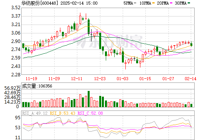Image resolution: width=200 pixels, height=140 pixels.
Task: Click the 11-19 date axis marker
Action: 32,79
